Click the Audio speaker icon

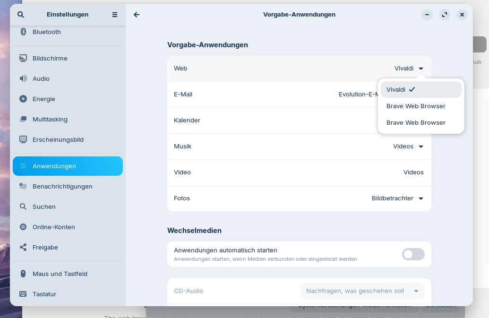[23, 78]
